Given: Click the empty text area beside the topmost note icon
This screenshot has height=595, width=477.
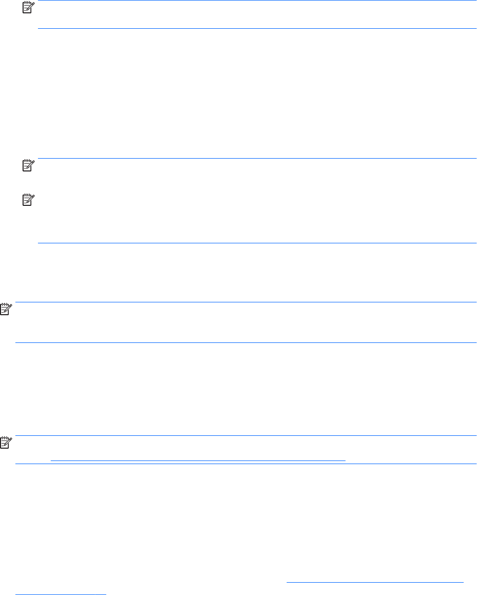Looking at the screenshot, I should pyautogui.click(x=256, y=14).
